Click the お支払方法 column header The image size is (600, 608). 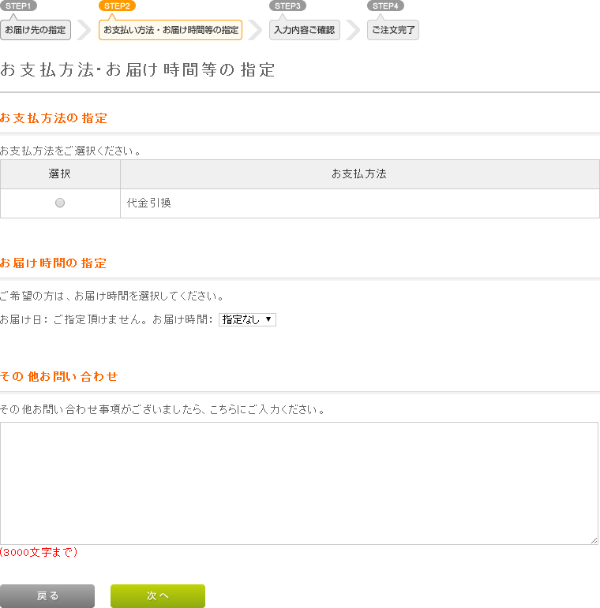(x=360, y=174)
